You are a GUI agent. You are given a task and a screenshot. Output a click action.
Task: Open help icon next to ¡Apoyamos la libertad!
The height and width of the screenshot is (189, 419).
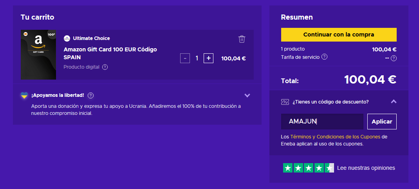point(90,95)
